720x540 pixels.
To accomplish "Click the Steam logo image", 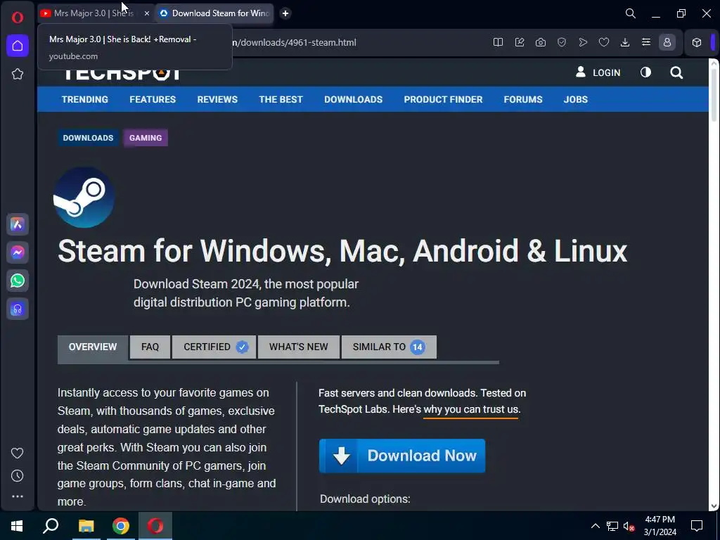I will click(x=84, y=198).
